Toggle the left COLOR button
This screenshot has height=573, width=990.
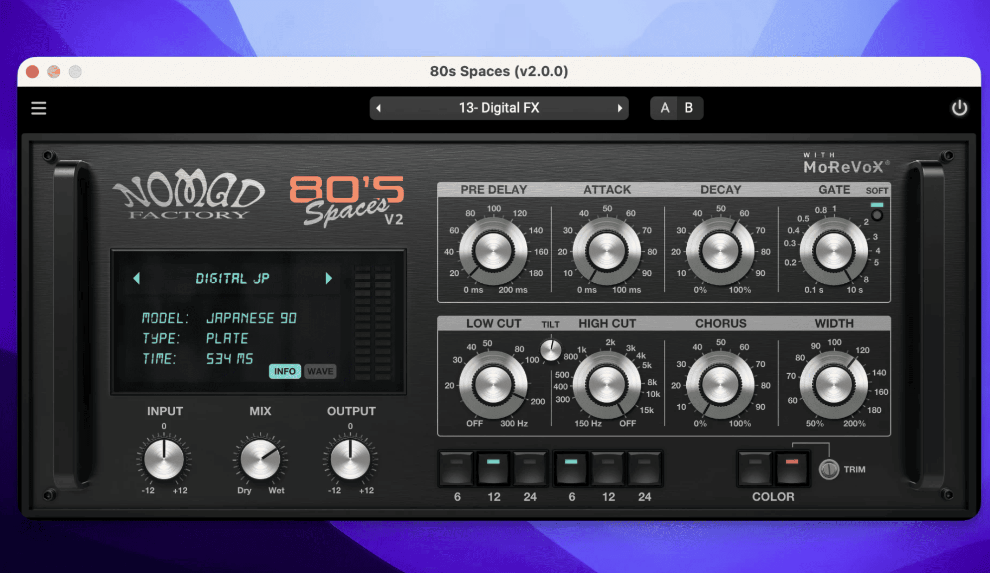[x=755, y=468]
